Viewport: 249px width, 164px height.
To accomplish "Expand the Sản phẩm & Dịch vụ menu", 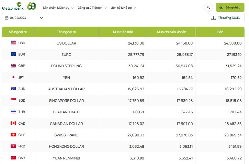I will tap(58, 7).
